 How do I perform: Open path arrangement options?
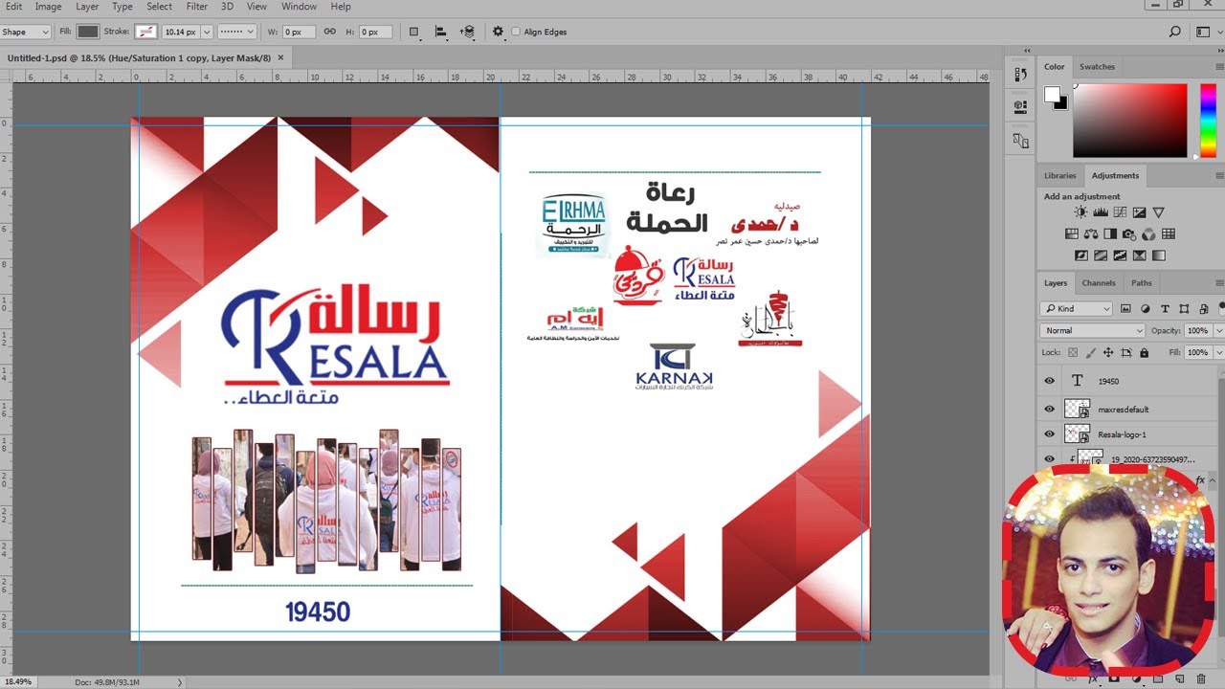(467, 32)
